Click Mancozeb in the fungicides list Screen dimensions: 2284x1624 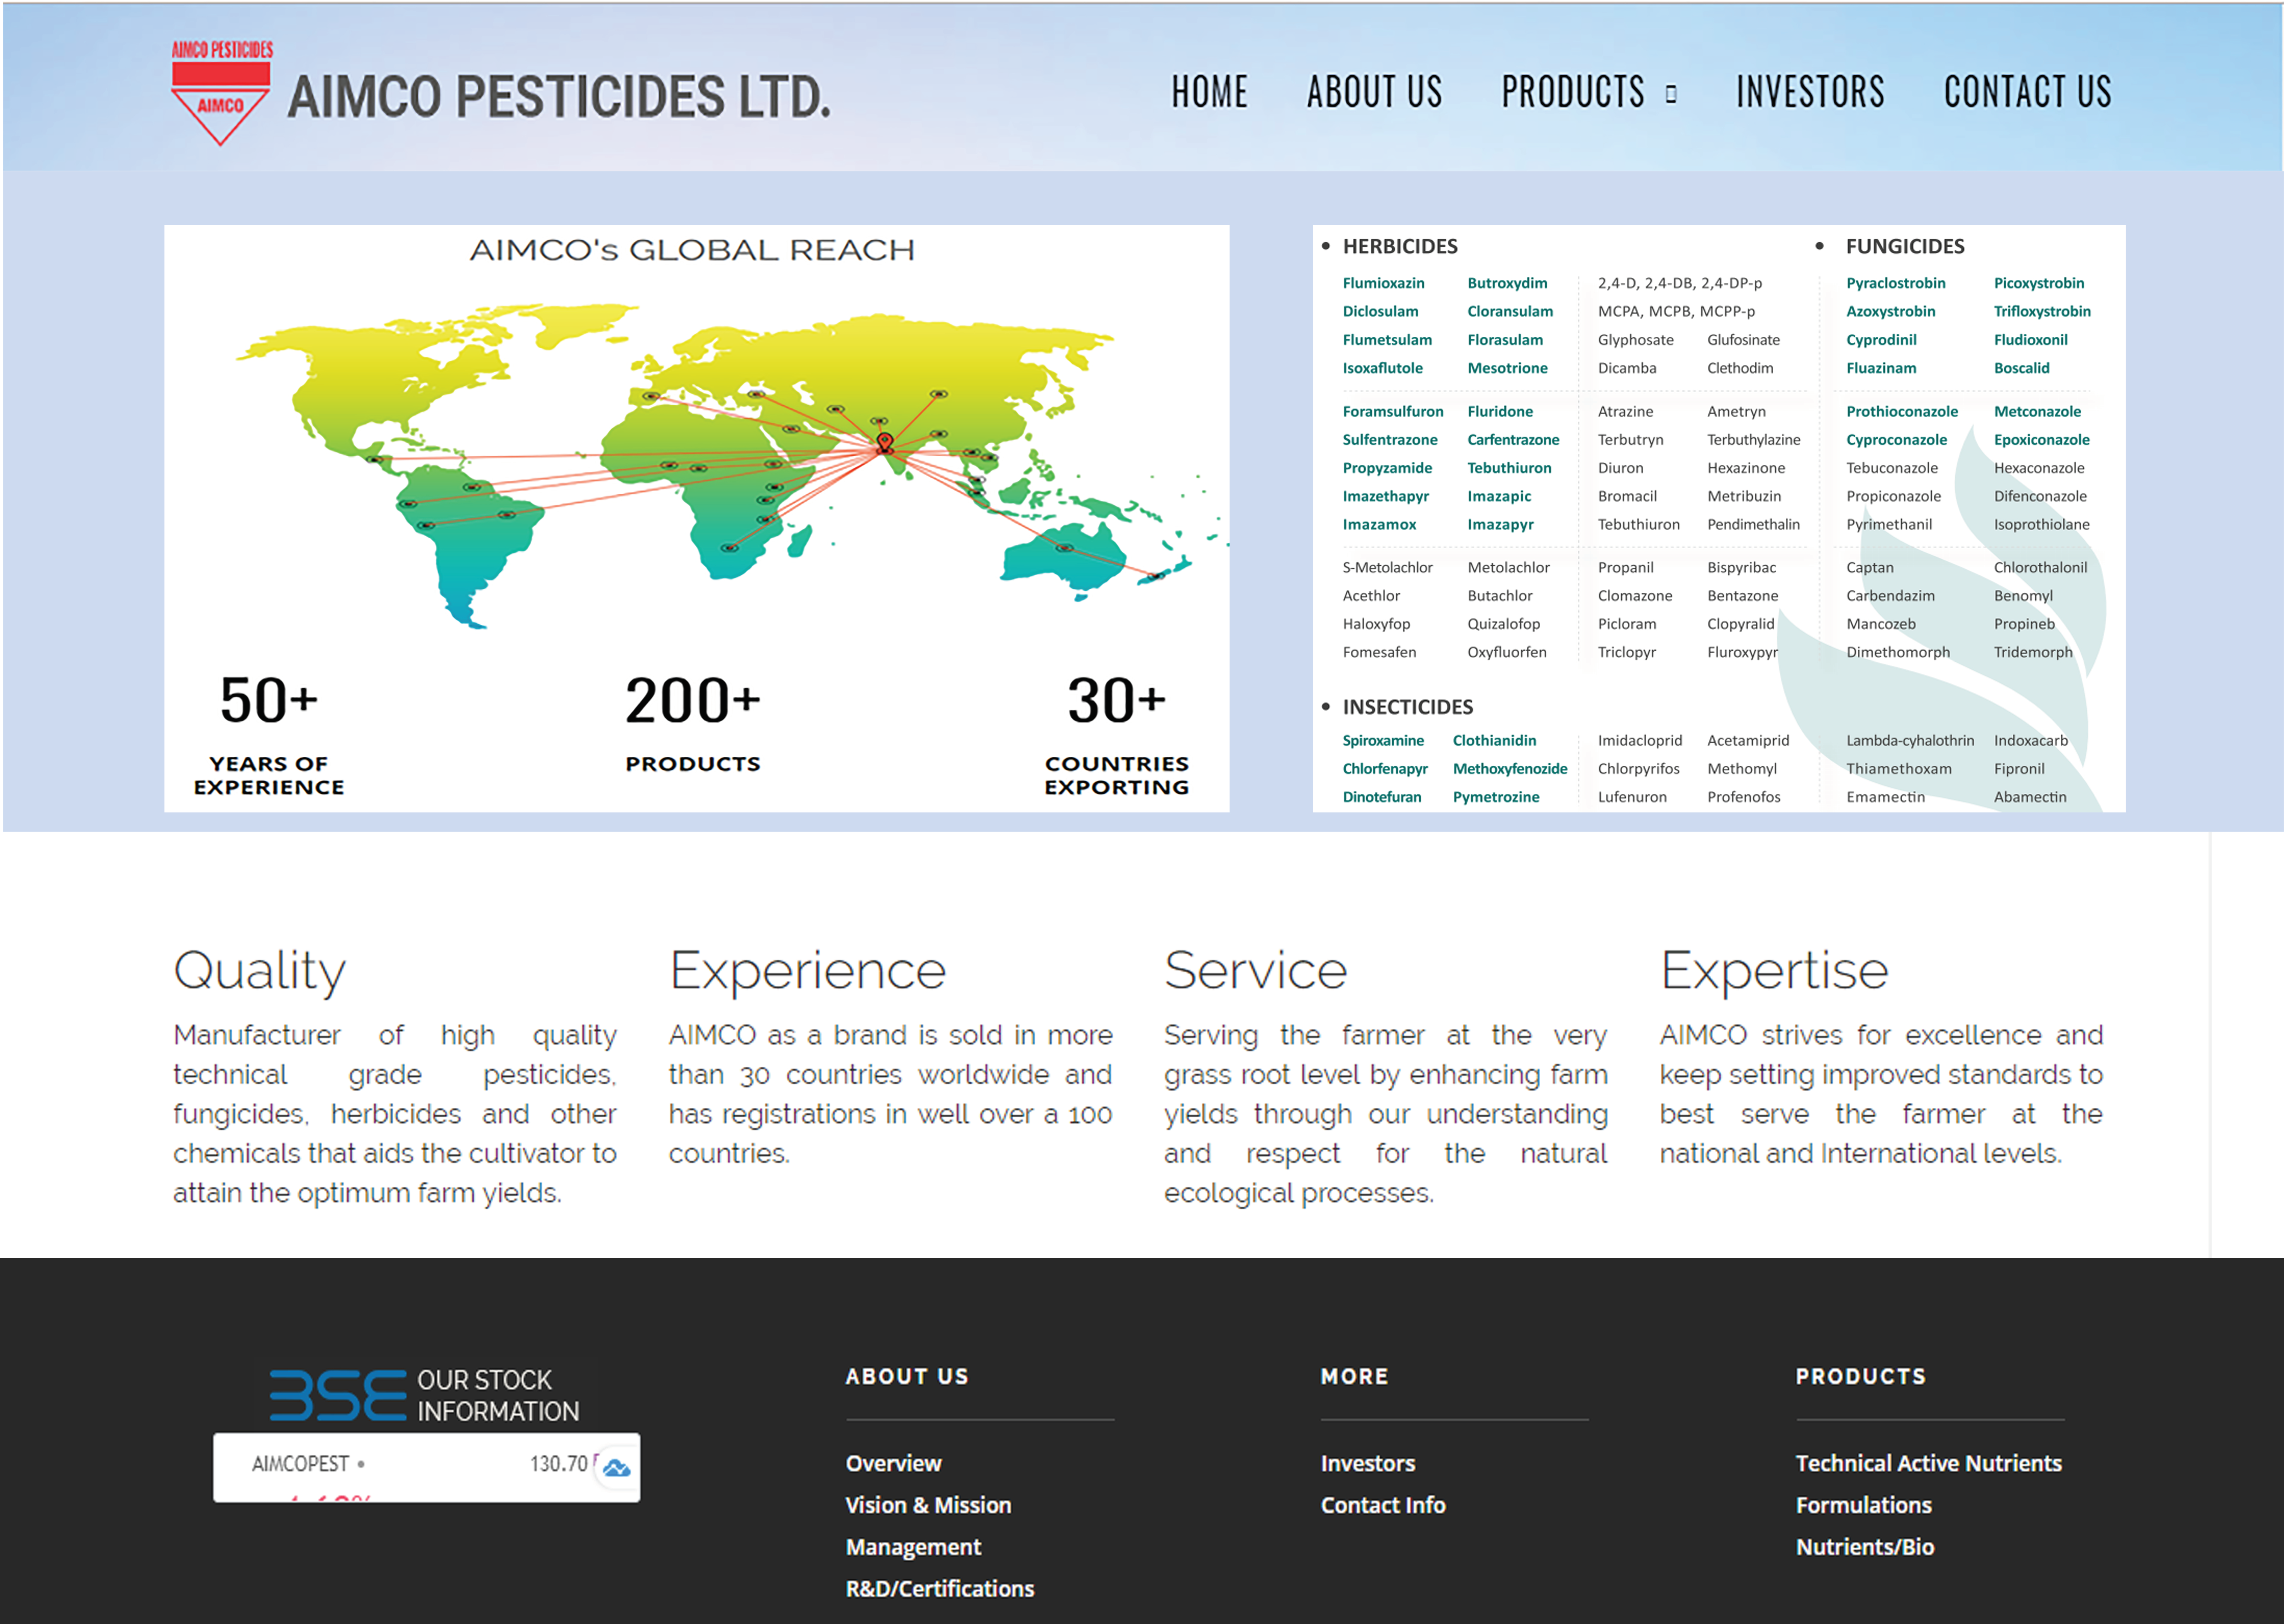point(1881,624)
